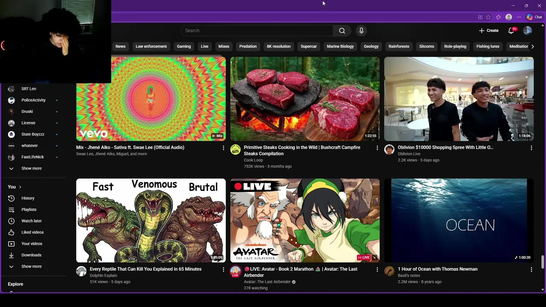Image resolution: width=546 pixels, height=307 pixels.
Task: Select the Role-playing chip
Action: (x=455, y=46)
